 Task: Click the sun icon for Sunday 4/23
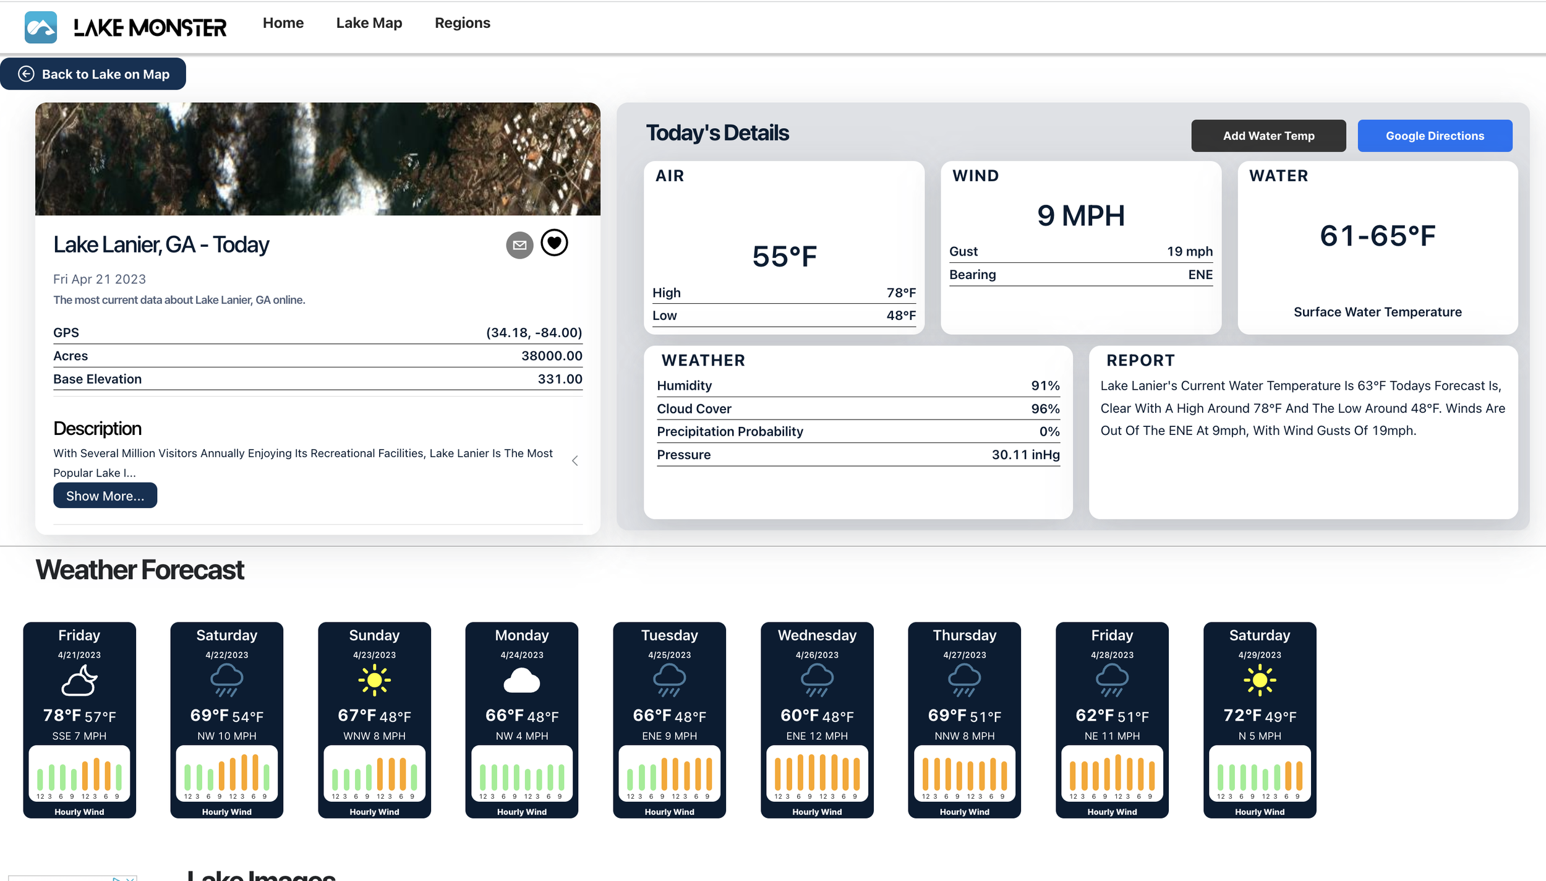(x=374, y=681)
